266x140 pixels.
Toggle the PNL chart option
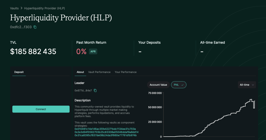[x=179, y=85]
